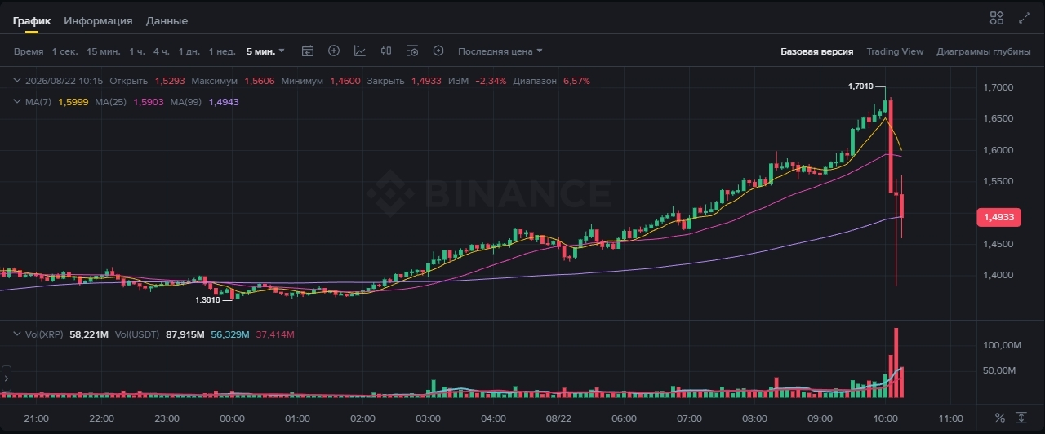Open the layout widgets grid icon

coord(997,18)
